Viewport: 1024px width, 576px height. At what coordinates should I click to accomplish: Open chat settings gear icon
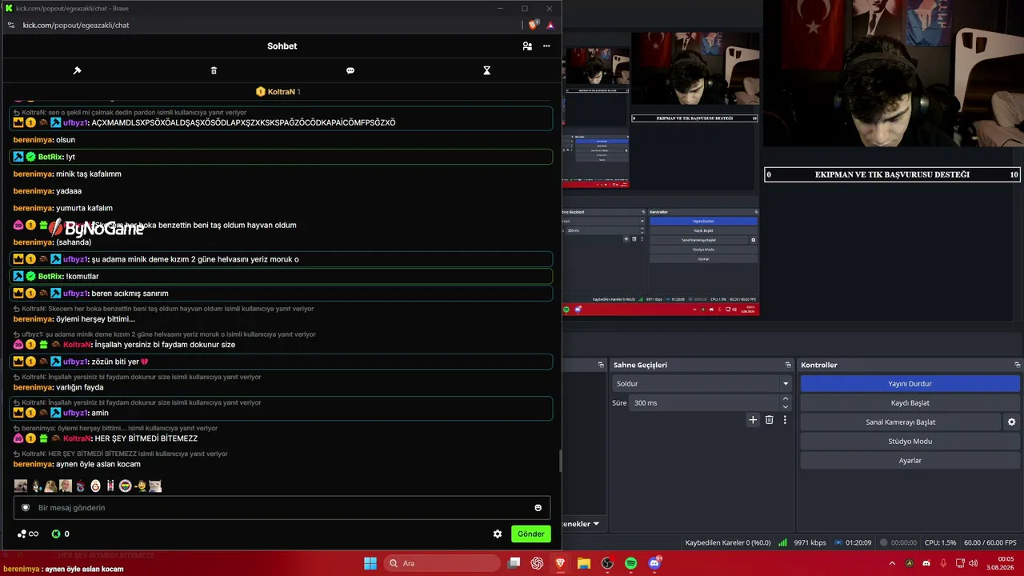coord(498,534)
